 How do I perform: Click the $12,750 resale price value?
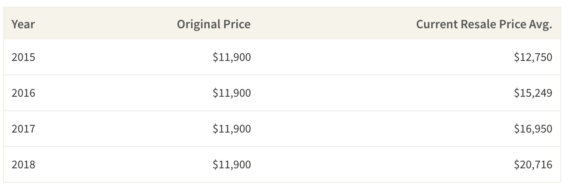(x=533, y=57)
